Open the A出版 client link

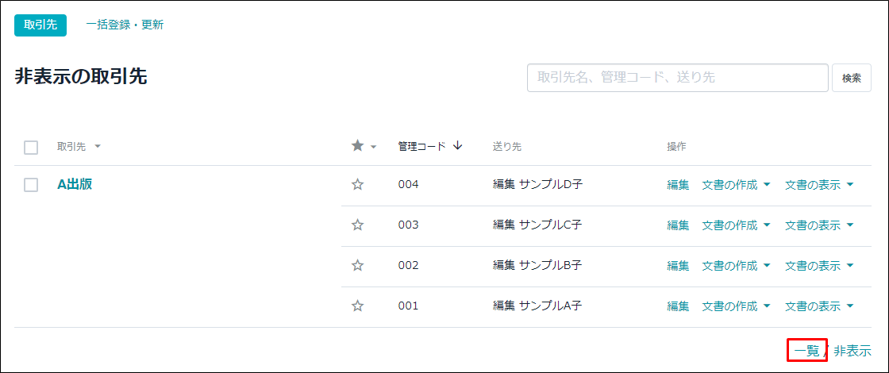coord(75,184)
